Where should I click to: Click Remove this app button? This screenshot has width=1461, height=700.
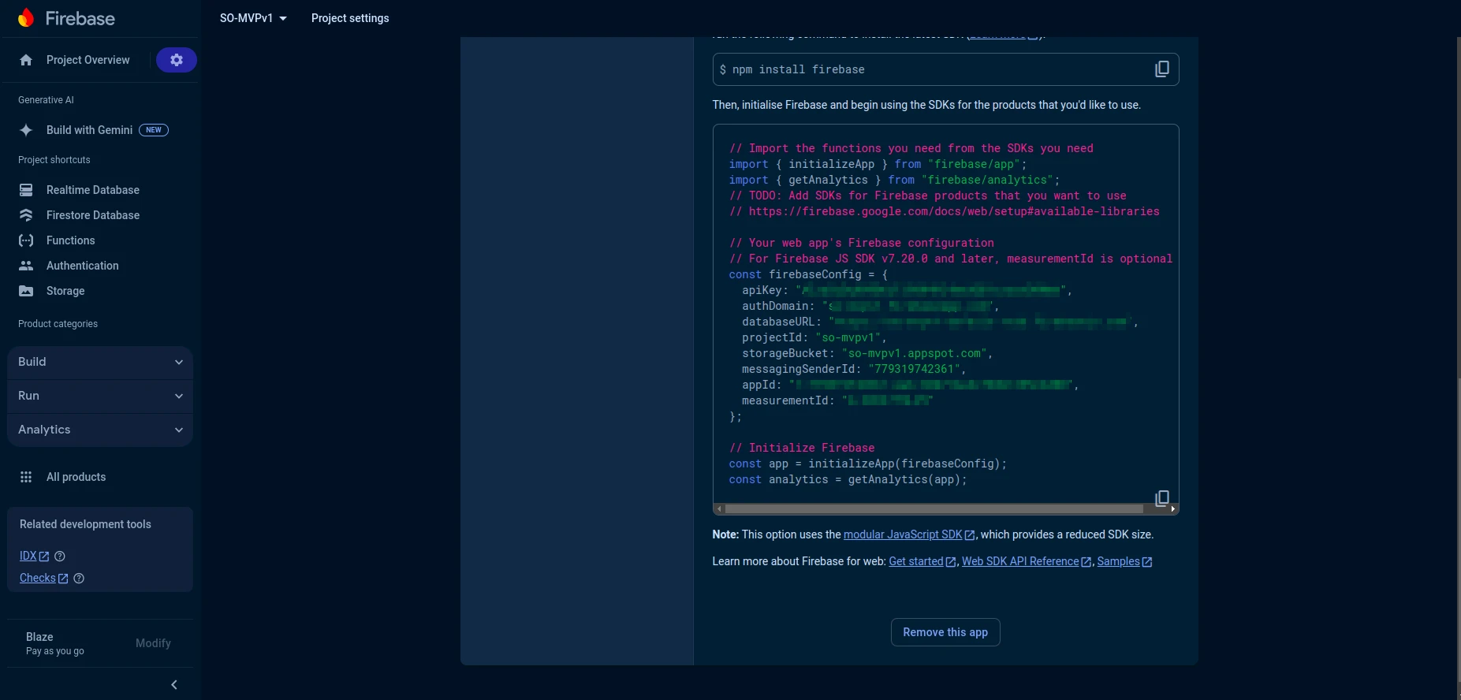(x=945, y=632)
